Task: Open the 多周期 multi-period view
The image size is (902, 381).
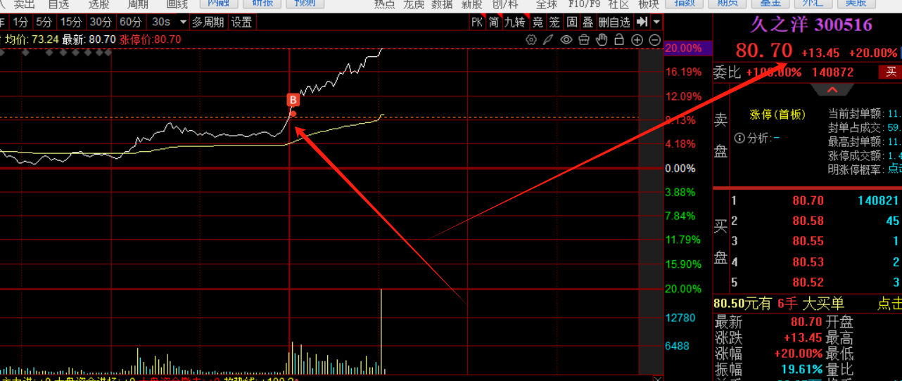Action: pos(208,22)
